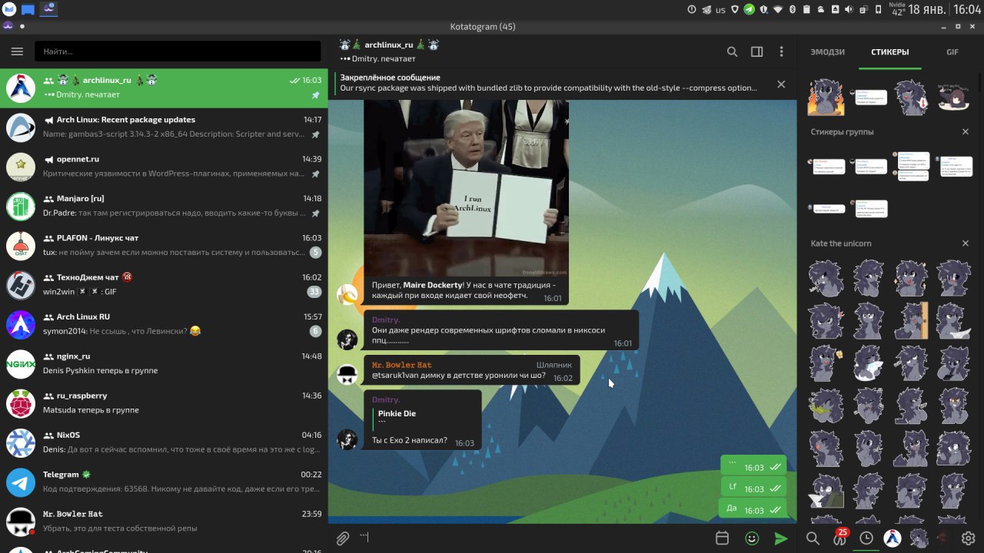This screenshot has height=553, width=984.
Task: Click the message input field
Action: [532, 538]
